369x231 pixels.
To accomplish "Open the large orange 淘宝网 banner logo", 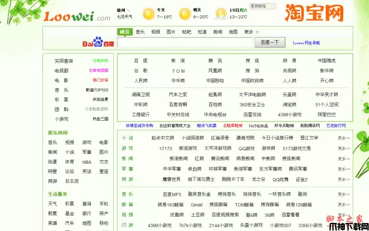I will coord(314,13).
